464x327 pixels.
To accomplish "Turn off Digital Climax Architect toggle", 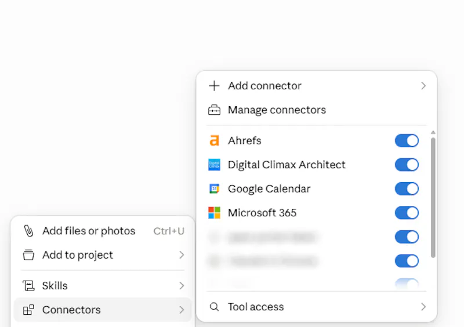I will (x=407, y=165).
